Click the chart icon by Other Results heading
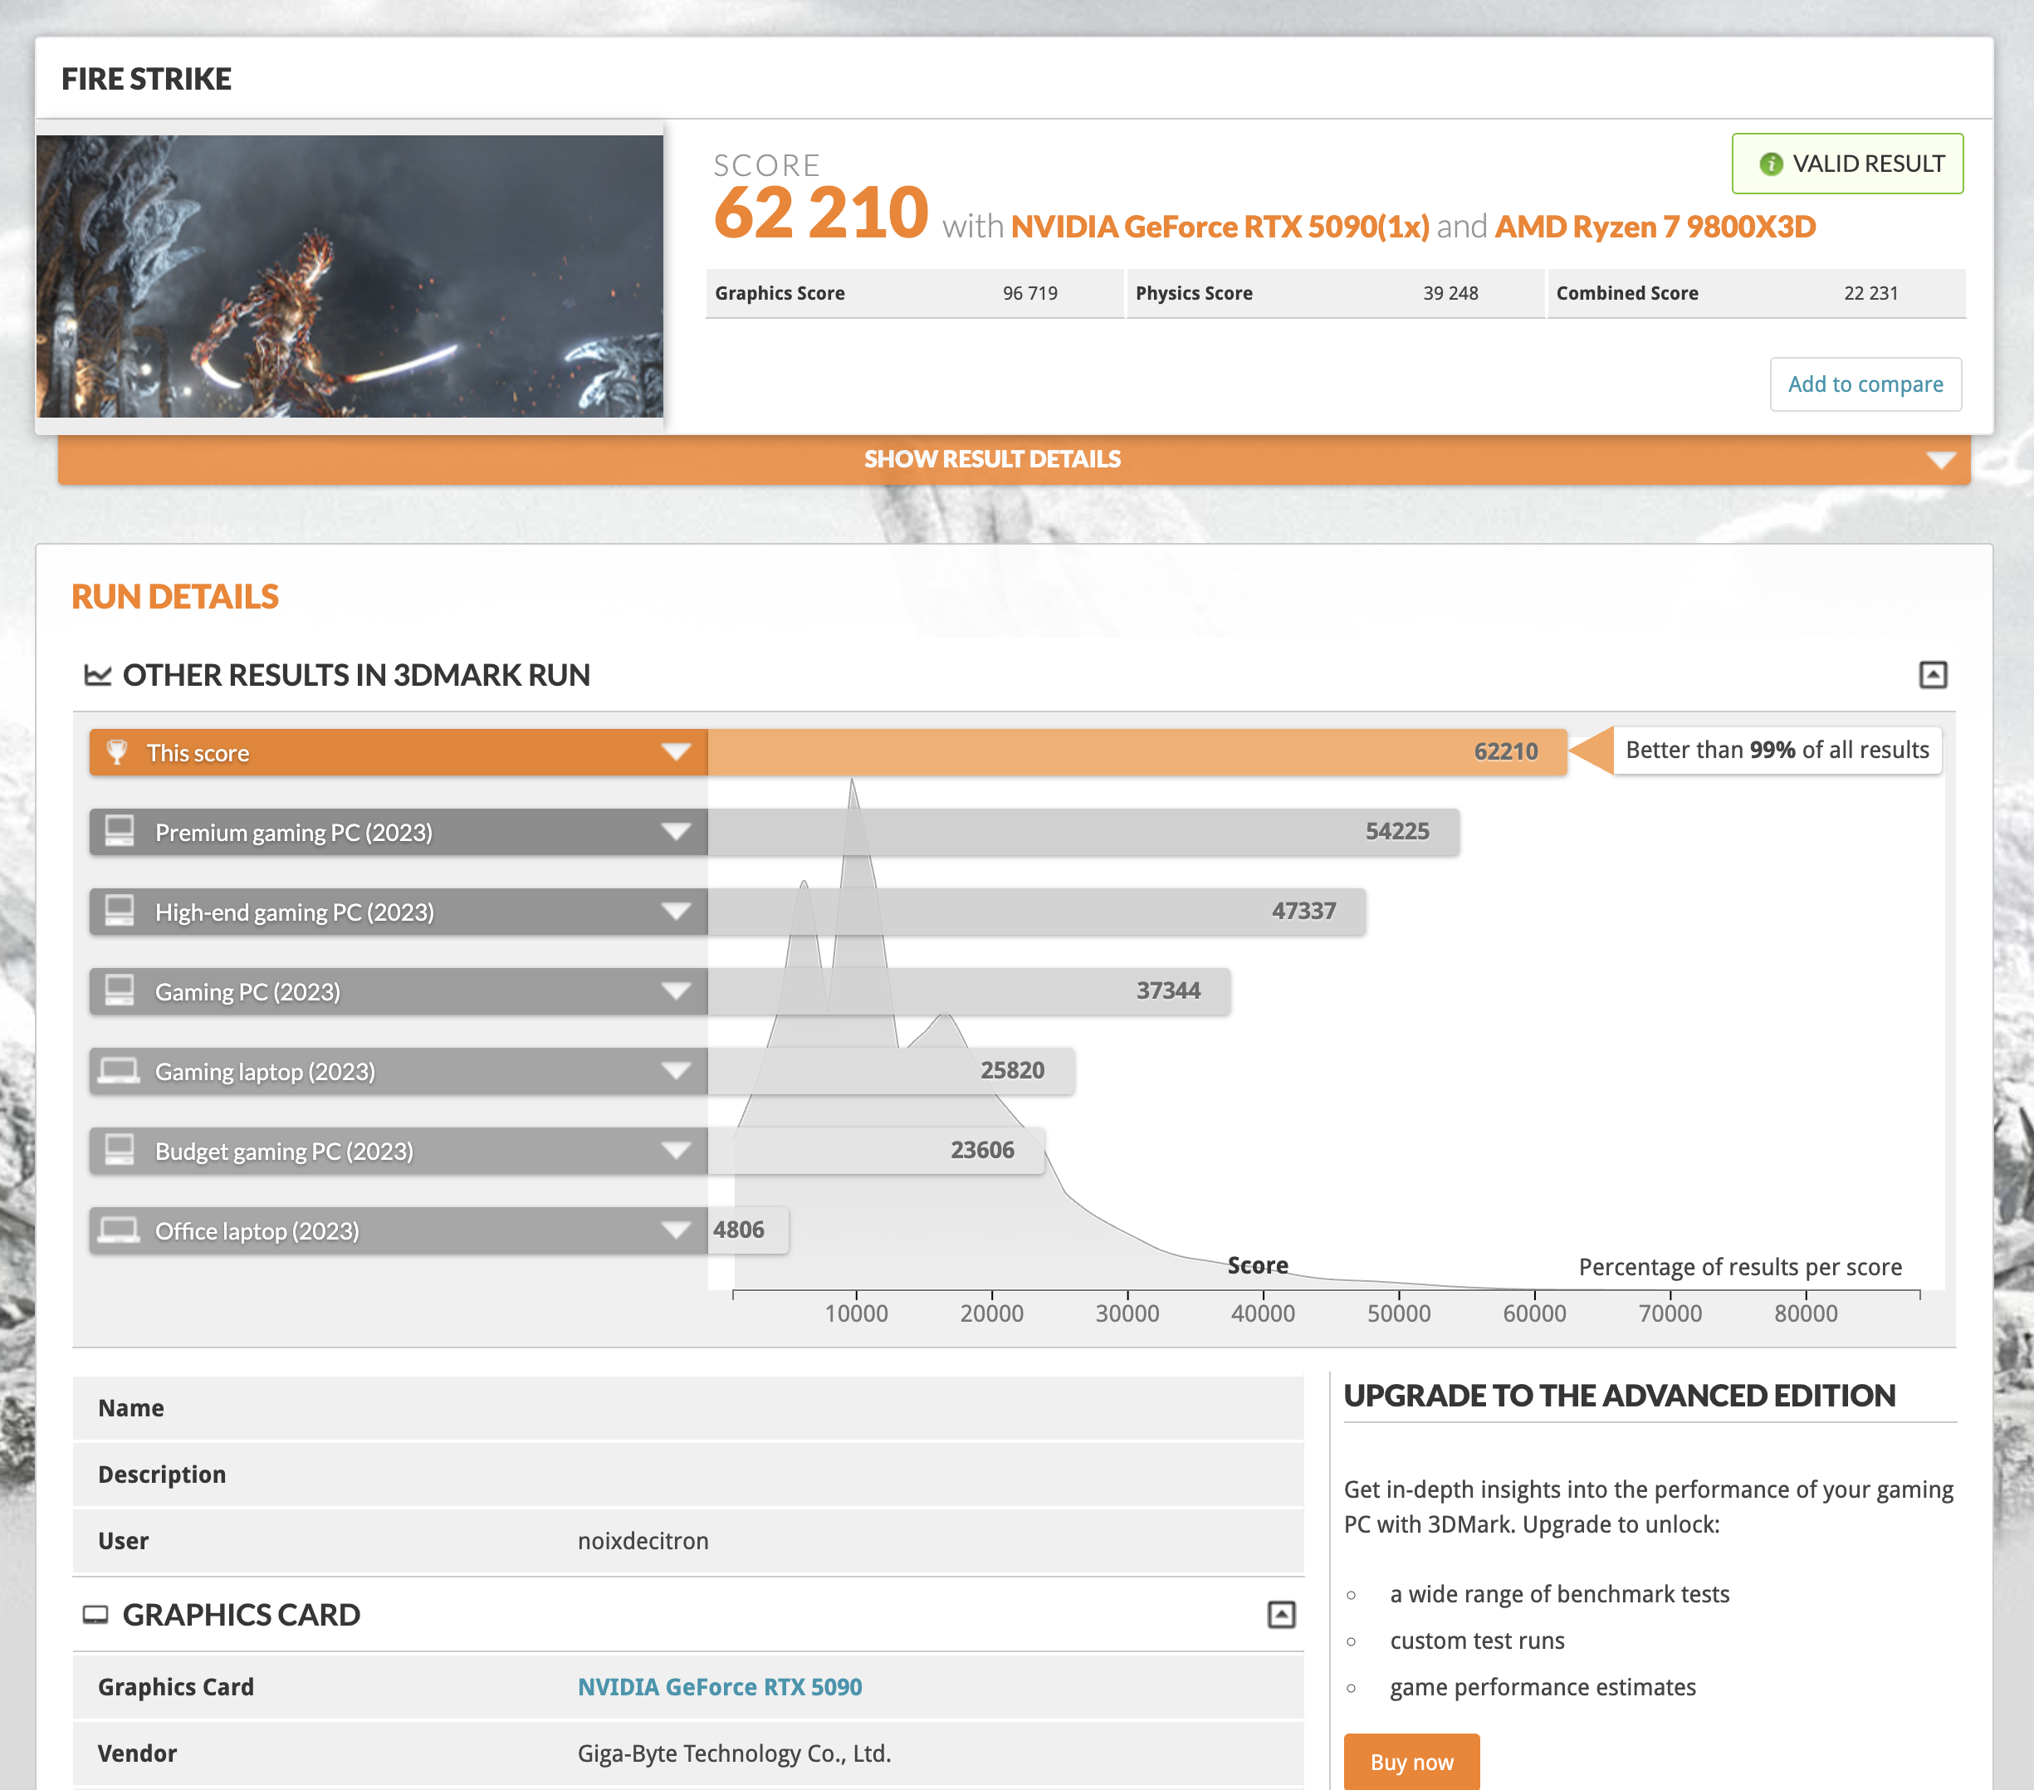 coord(96,675)
